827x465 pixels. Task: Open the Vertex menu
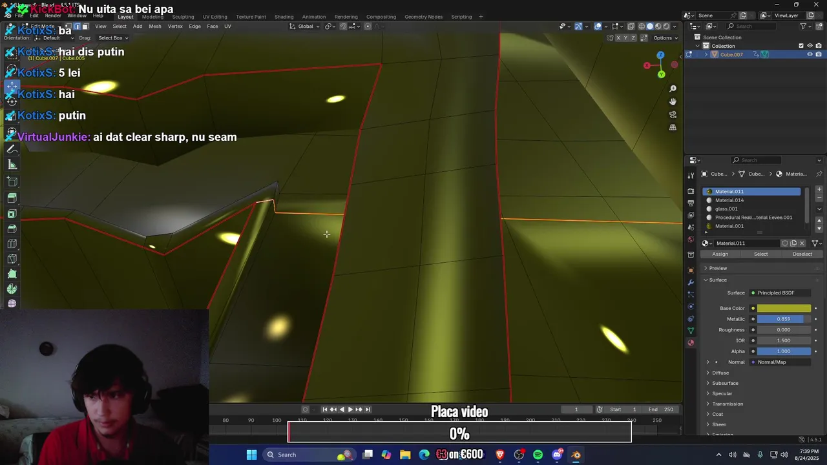175,26
